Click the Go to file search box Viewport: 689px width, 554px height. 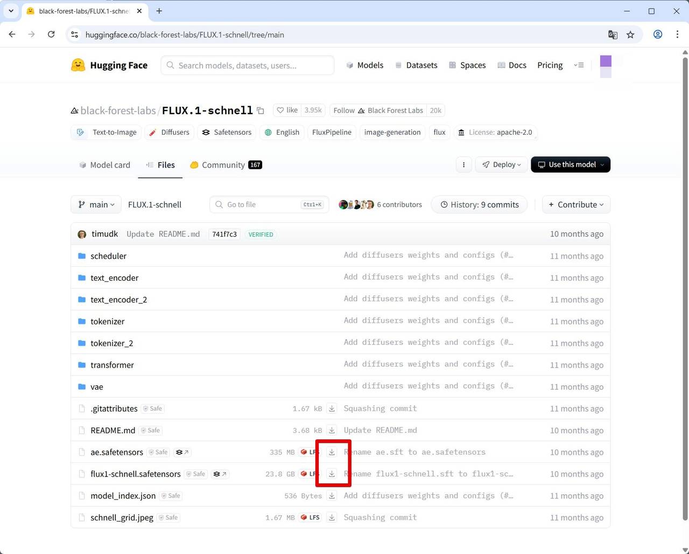click(269, 205)
